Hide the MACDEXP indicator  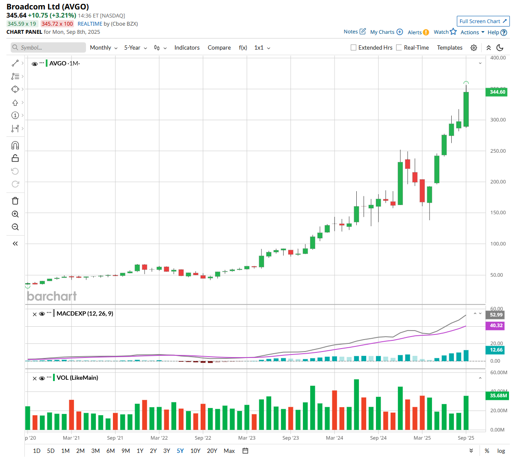(42, 314)
